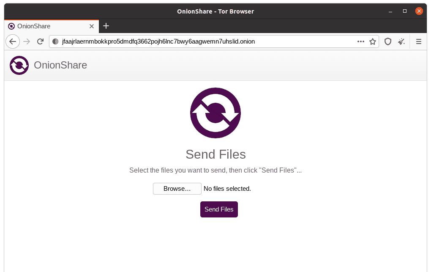Viewport: 431px width, 272px height.
Task: Close the OnionShare tab
Action: coord(92,26)
